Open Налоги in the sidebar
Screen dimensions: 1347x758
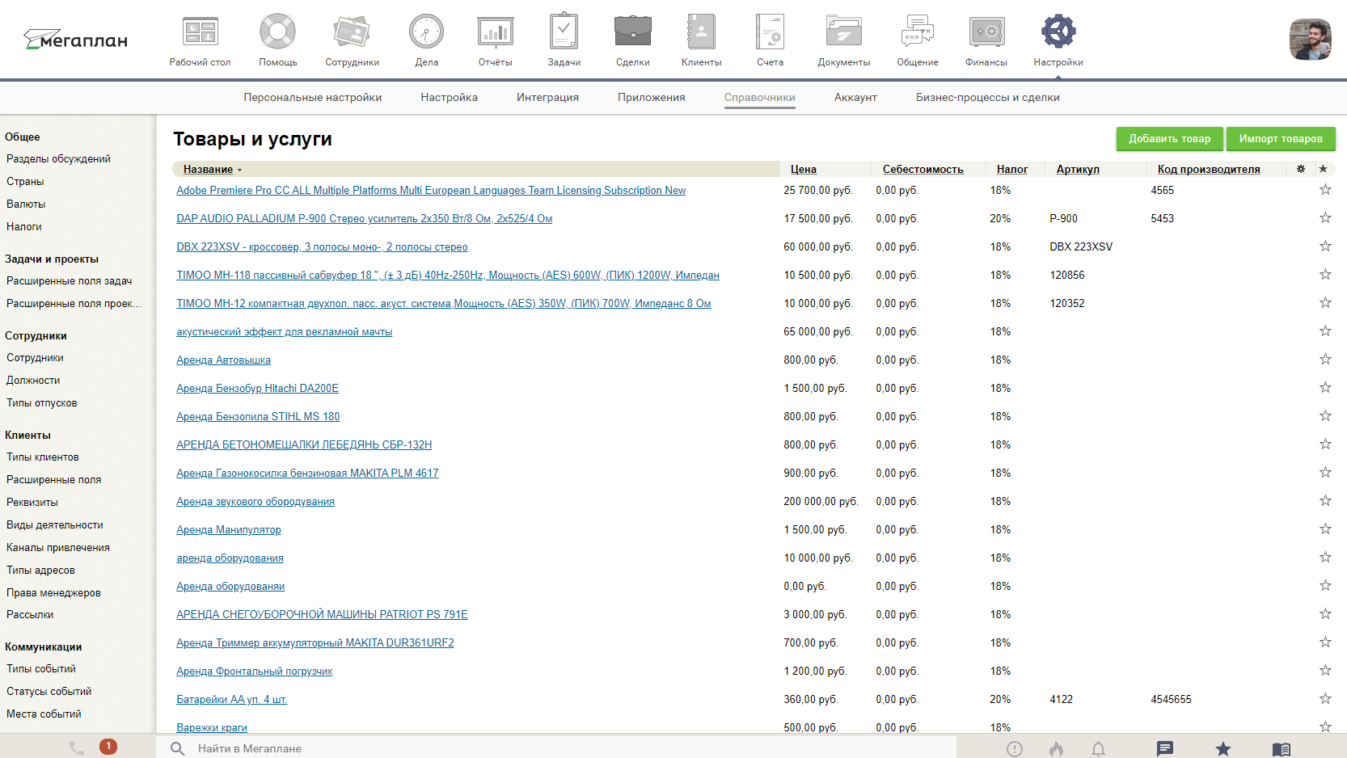(24, 226)
